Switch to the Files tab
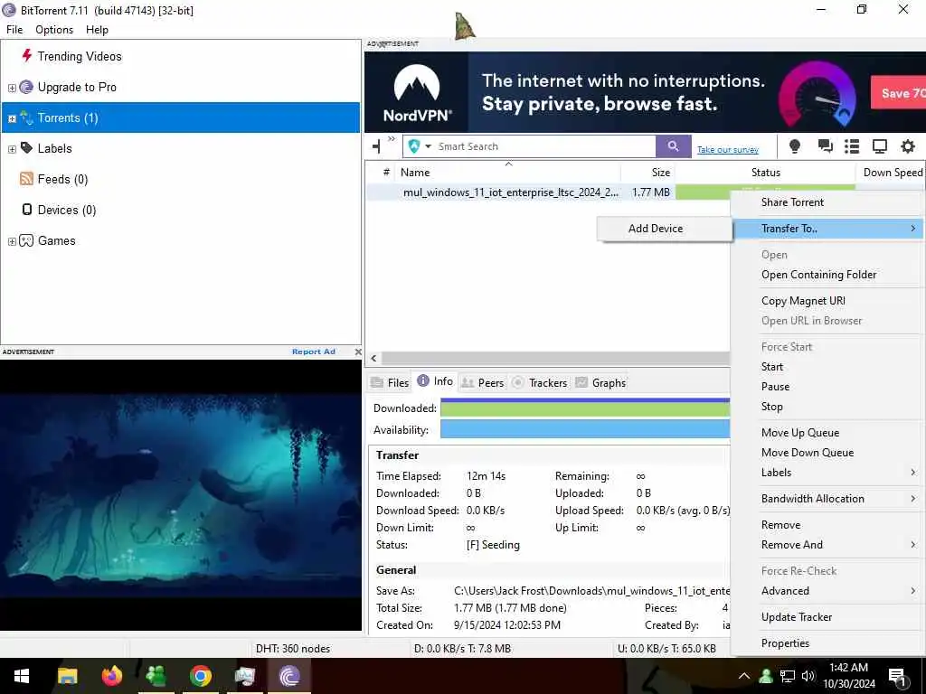This screenshot has width=926, height=694. pos(390,382)
